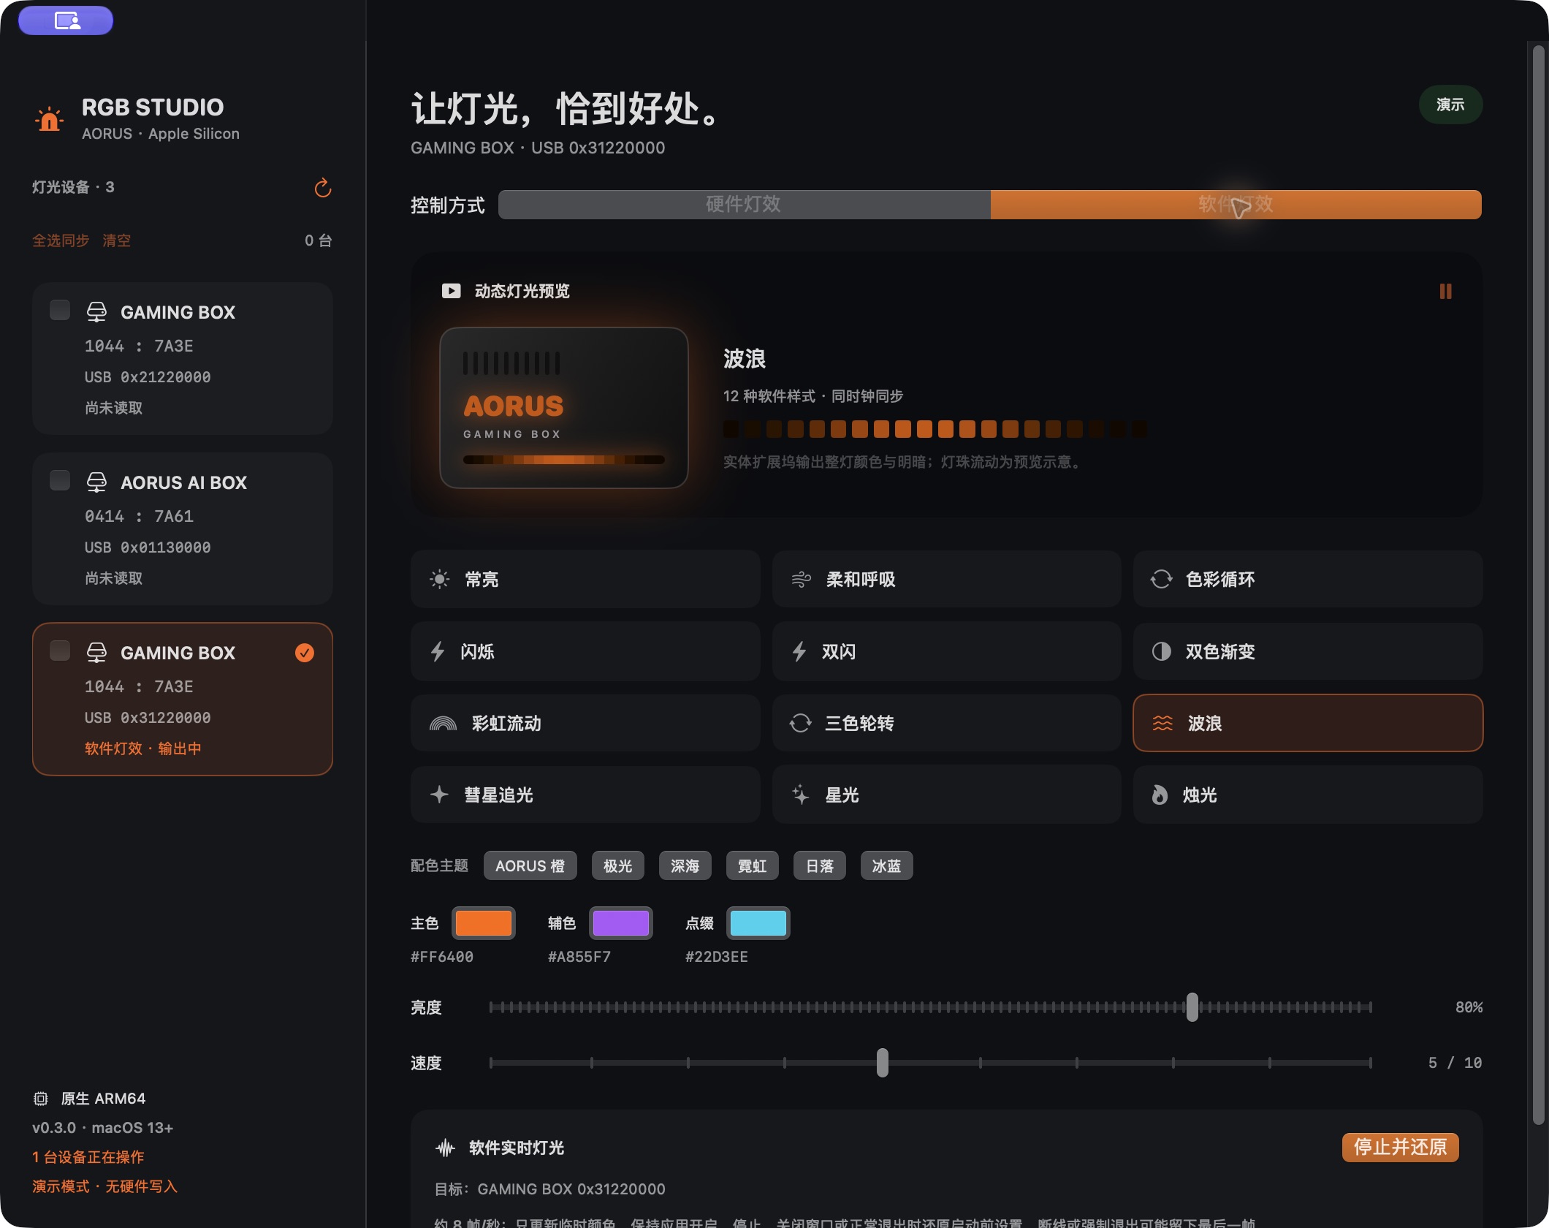Select the 色彩循环 color cycle effect
1549x1228 pixels.
click(1308, 580)
